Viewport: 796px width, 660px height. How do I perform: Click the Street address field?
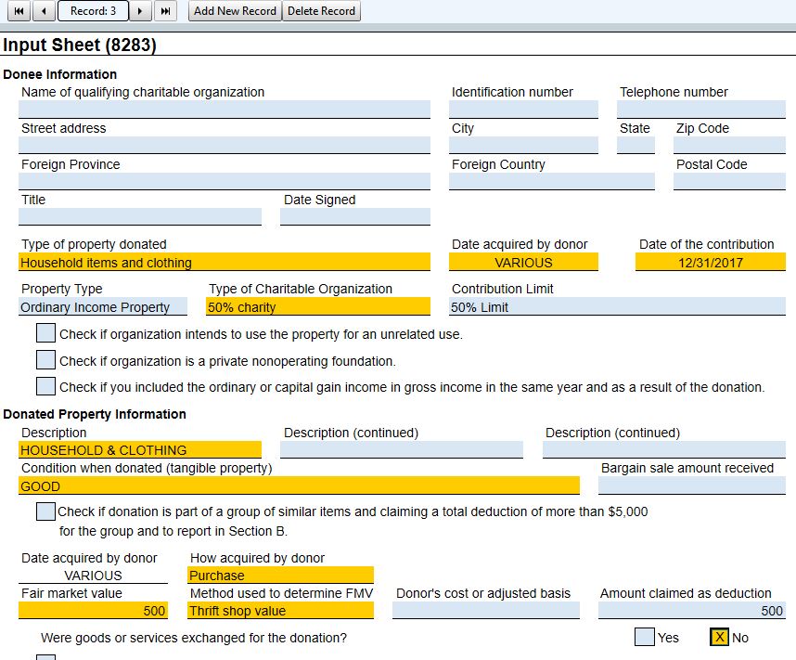coord(225,145)
